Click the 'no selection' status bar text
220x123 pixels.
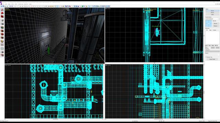(135, 121)
